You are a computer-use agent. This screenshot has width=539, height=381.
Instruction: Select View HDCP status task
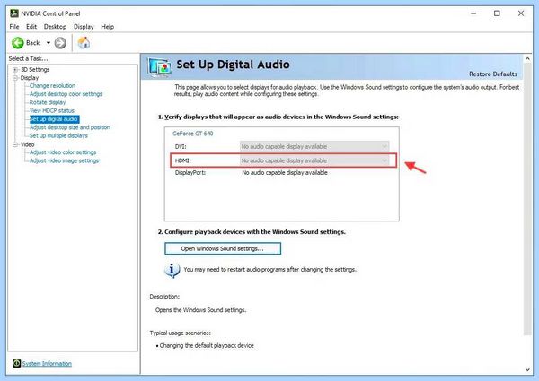[52, 110]
